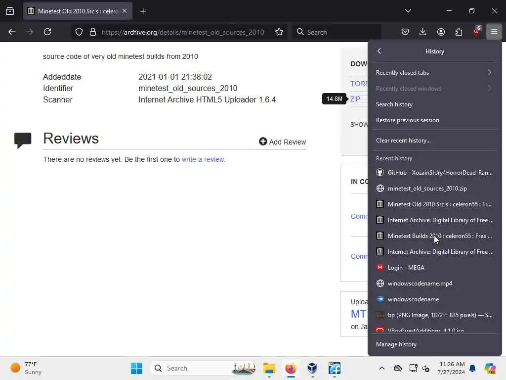
Task: Click the taskbar Search box
Action: (203, 368)
